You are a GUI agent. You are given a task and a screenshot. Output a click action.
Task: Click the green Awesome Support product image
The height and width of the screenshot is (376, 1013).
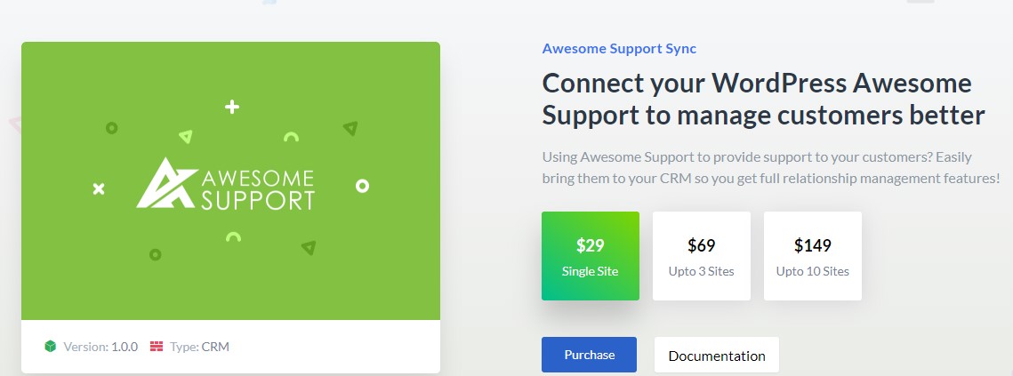[230, 181]
